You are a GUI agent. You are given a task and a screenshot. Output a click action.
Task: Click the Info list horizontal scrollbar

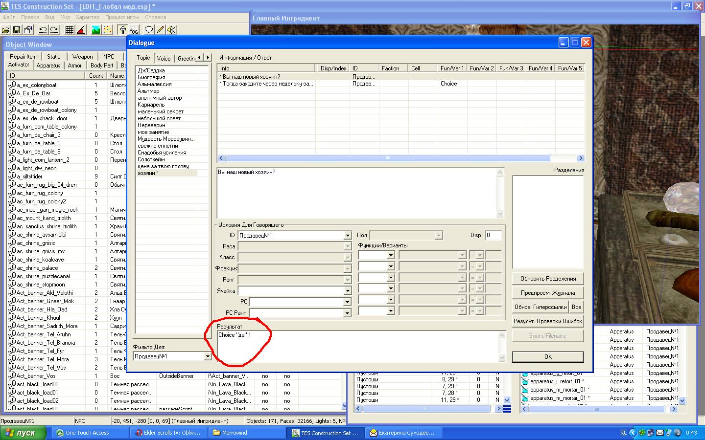click(388, 158)
